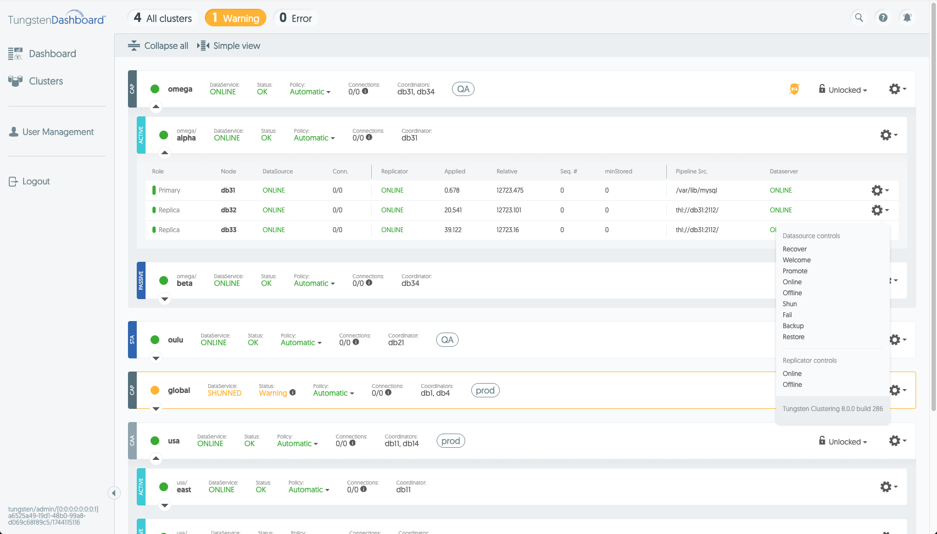Choose Backup in the datasource menu
The width and height of the screenshot is (937, 534).
(x=793, y=326)
